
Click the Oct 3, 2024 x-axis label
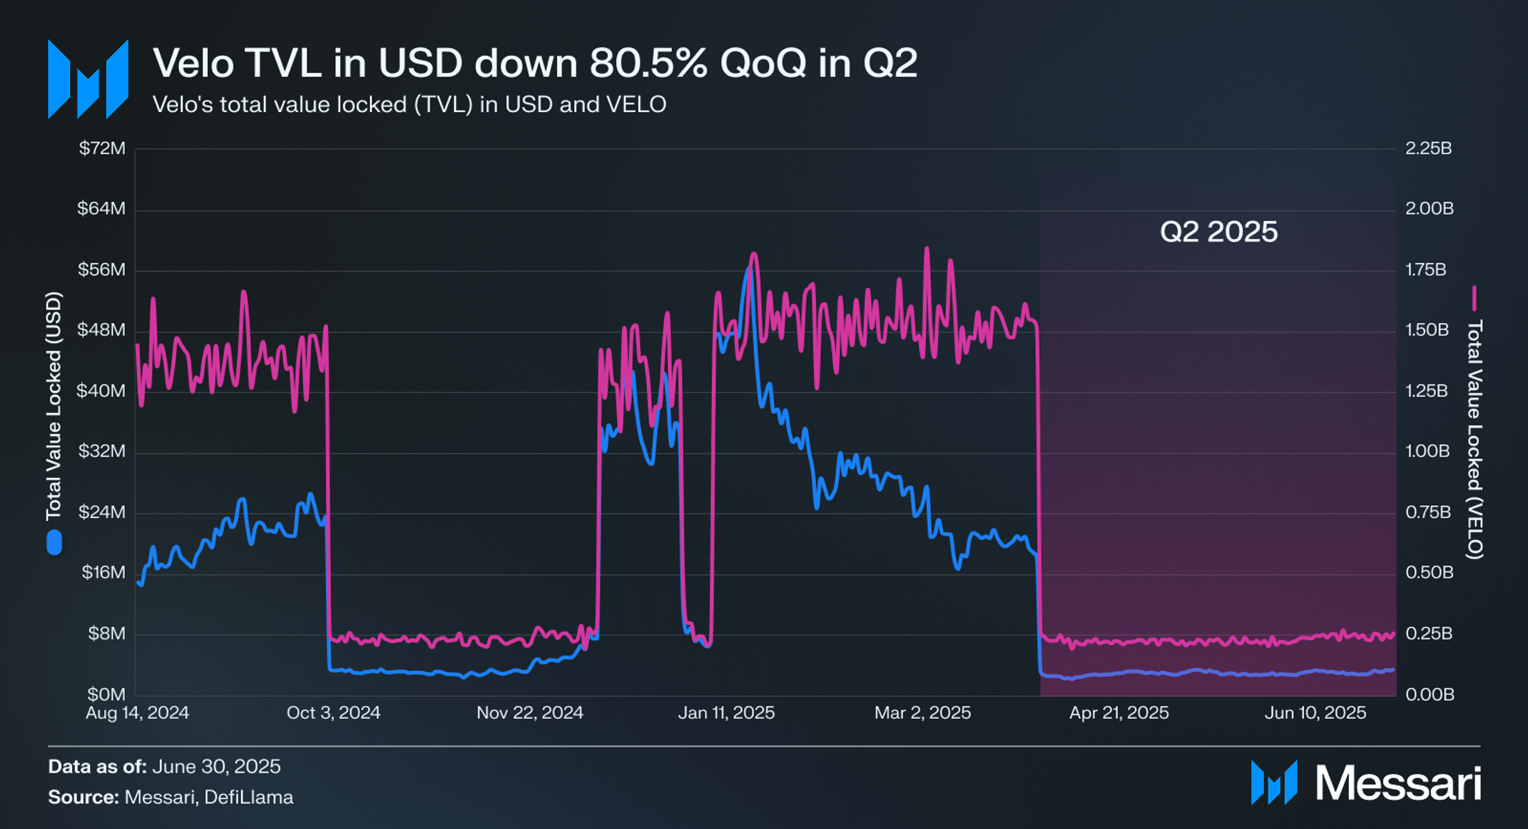tap(333, 713)
